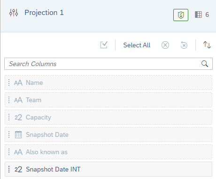
Task: Click the integer type icon beside Capacity
Action: (18, 117)
